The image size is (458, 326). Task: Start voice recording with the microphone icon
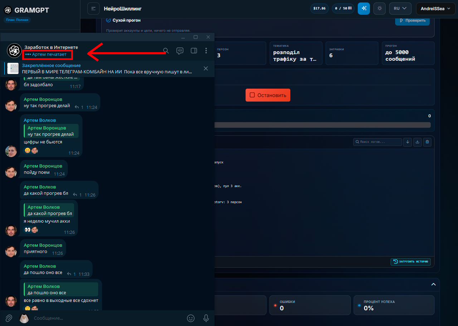click(206, 318)
